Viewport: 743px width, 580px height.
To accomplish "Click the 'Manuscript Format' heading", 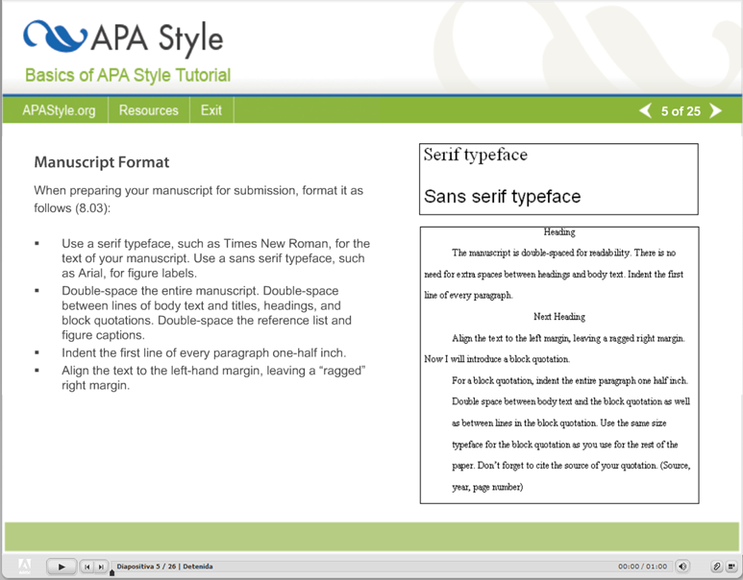I will [x=102, y=162].
